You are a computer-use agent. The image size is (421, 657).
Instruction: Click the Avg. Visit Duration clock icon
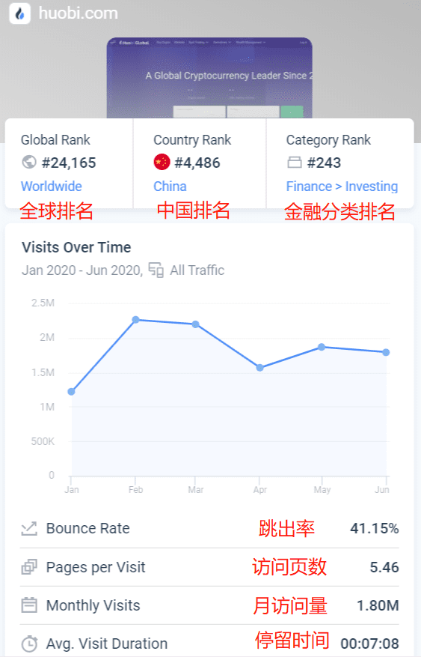(29, 644)
